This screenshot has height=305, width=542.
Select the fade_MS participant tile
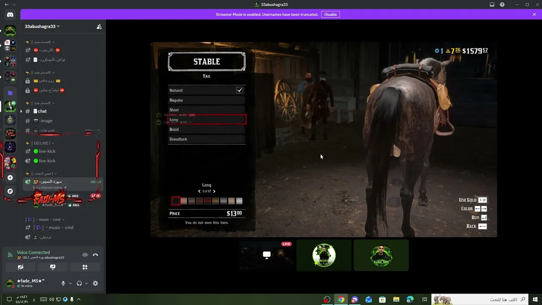click(381, 255)
